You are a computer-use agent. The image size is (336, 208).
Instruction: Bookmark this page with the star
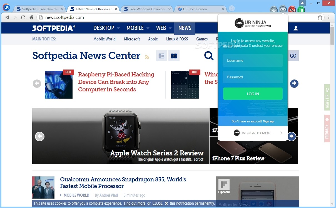click(x=320, y=17)
